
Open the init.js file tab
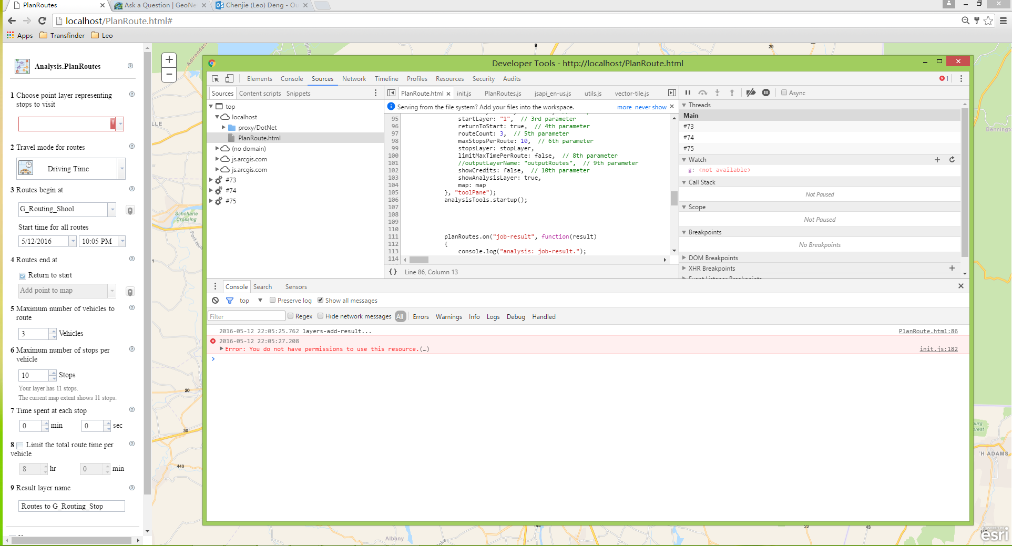(464, 94)
